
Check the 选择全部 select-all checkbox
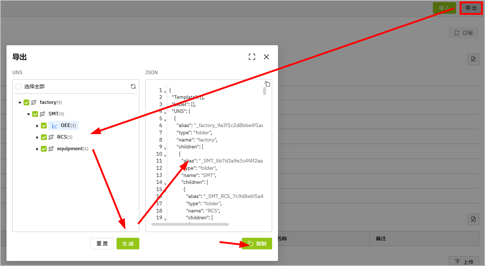18,86
